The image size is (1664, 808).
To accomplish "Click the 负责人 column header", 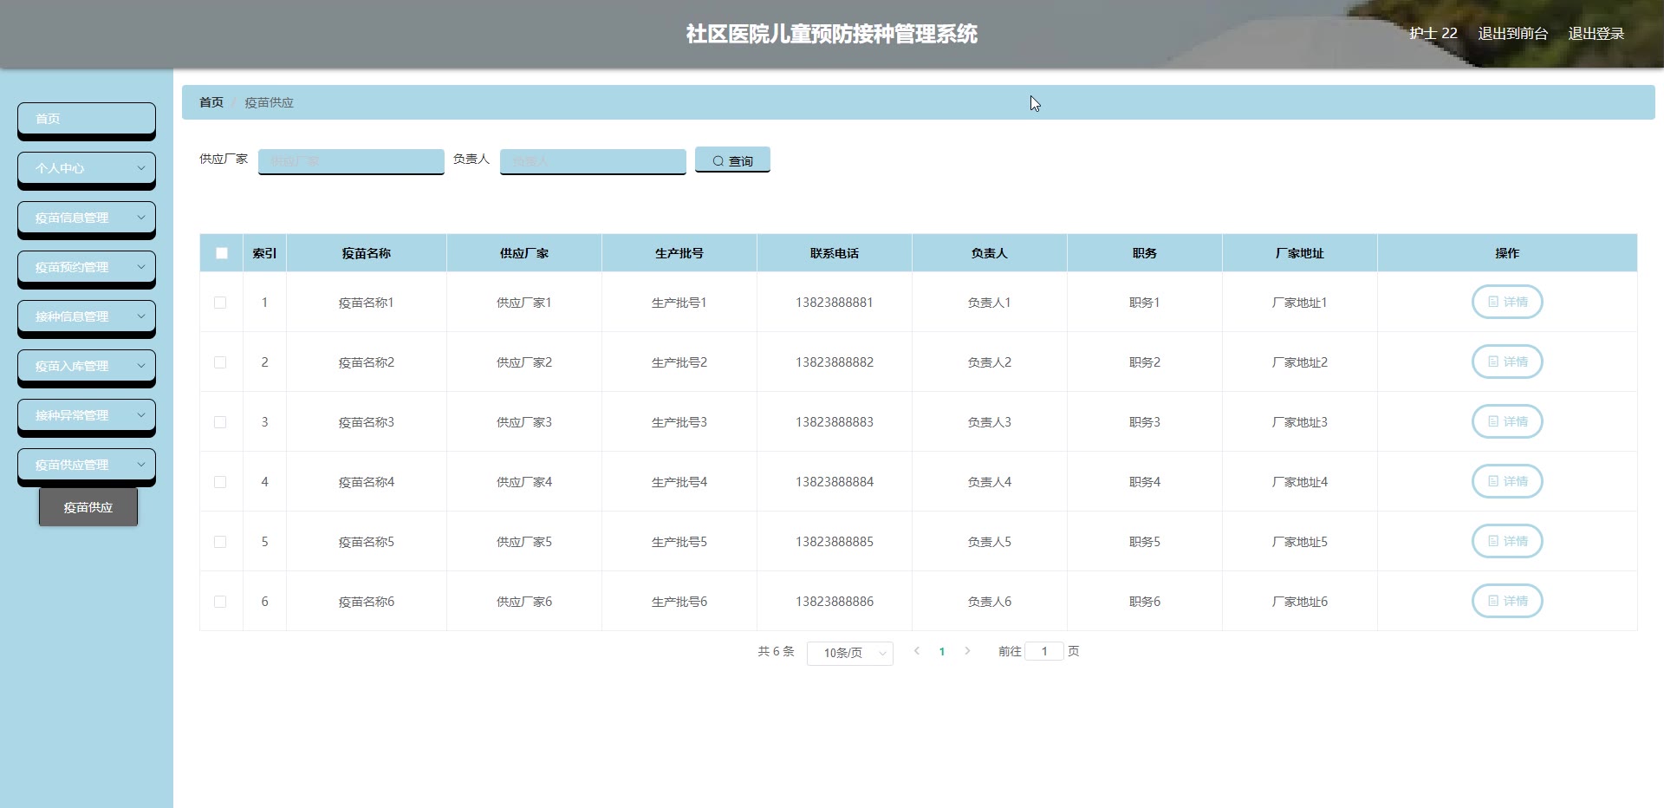I will pos(990,253).
